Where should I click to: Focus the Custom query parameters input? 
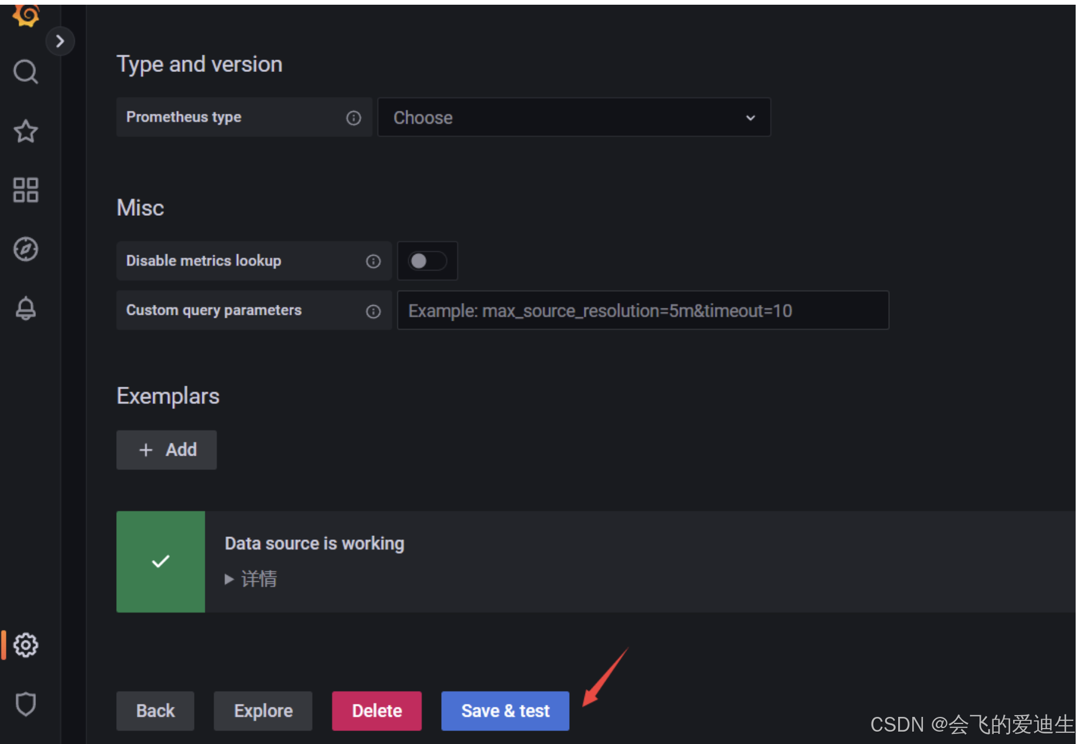tap(643, 310)
